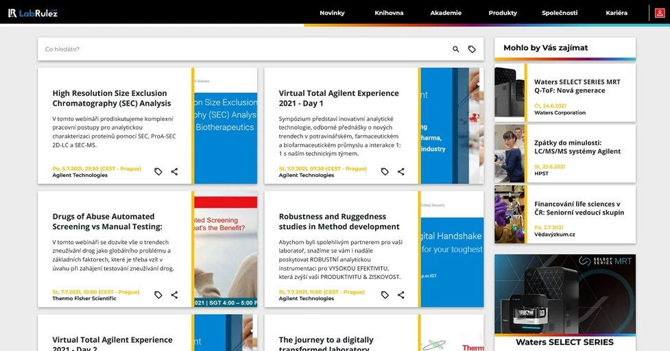Image resolution: width=670 pixels, height=351 pixels.
Task: Click the SEC Analysis Biotherapeutics card image
Action: (x=226, y=126)
